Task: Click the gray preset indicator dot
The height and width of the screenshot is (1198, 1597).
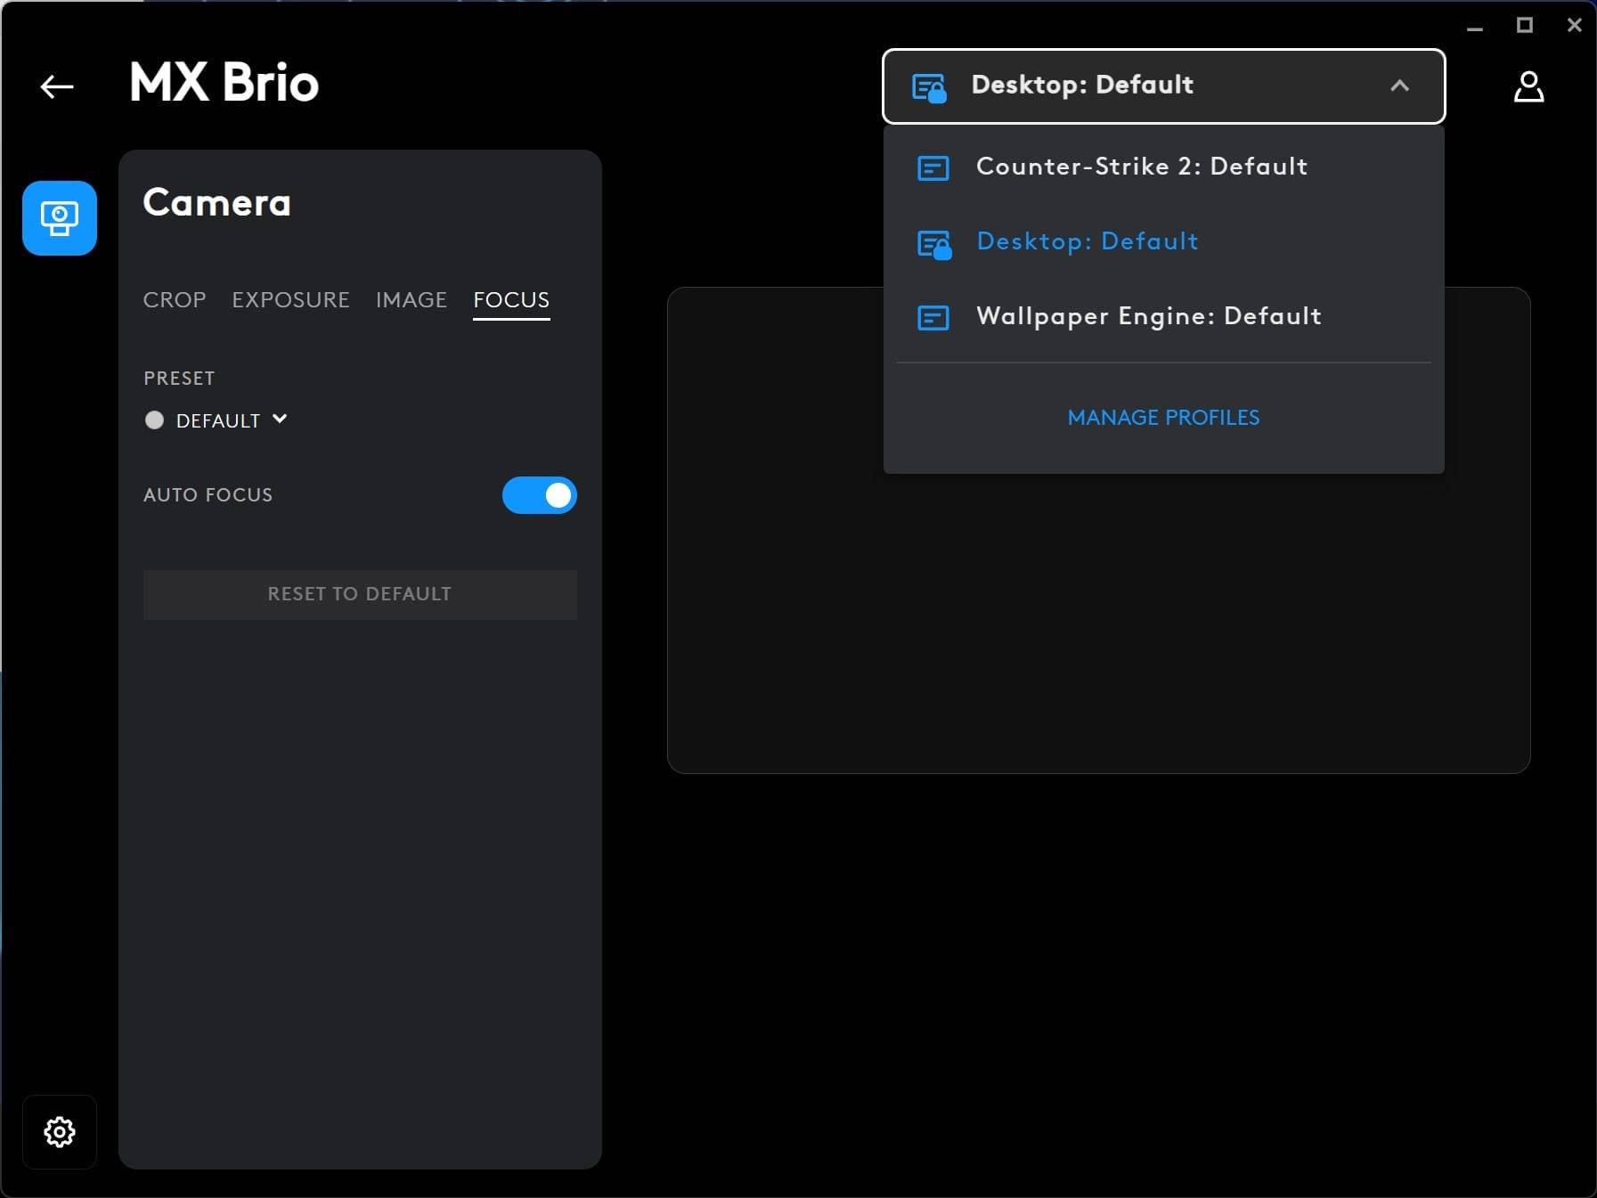Action: tap(154, 420)
